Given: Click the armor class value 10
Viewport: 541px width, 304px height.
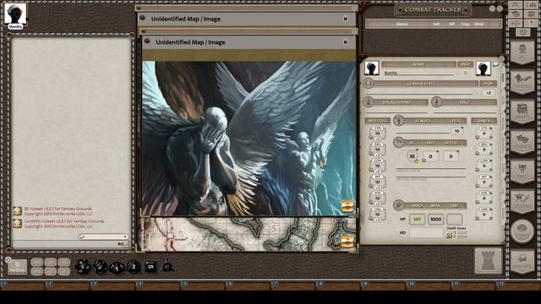Looking at the screenshot, I should point(413,156).
